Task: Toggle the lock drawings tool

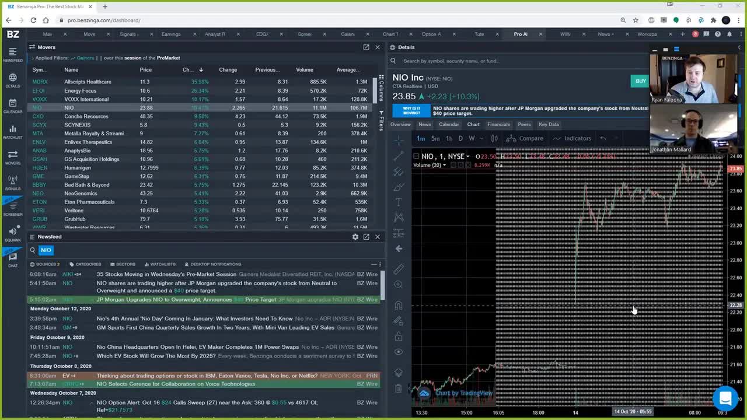Action: point(399,337)
